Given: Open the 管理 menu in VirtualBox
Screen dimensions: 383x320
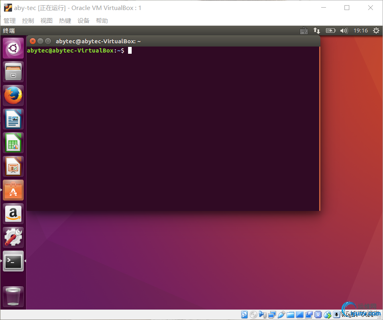Looking at the screenshot, I should [x=10, y=21].
